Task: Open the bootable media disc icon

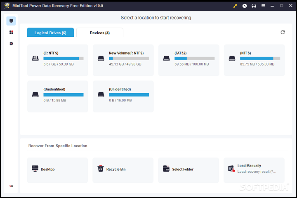Action: [245, 6]
